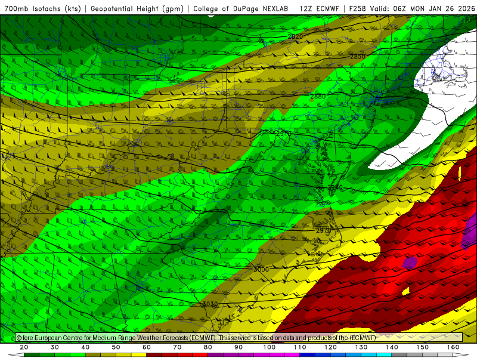
Task: Click the '700mb Isotachs (kts)' title text
Action: (43, 8)
